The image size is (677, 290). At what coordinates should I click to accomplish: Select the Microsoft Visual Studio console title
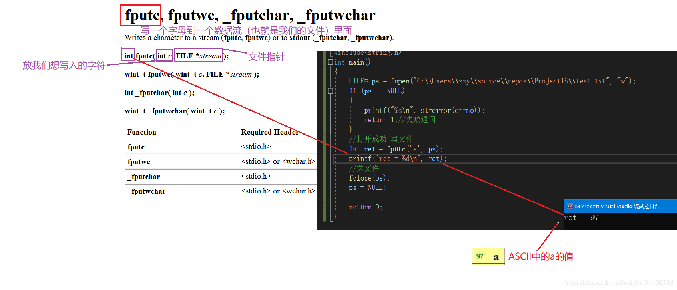pyautogui.click(x=617, y=206)
